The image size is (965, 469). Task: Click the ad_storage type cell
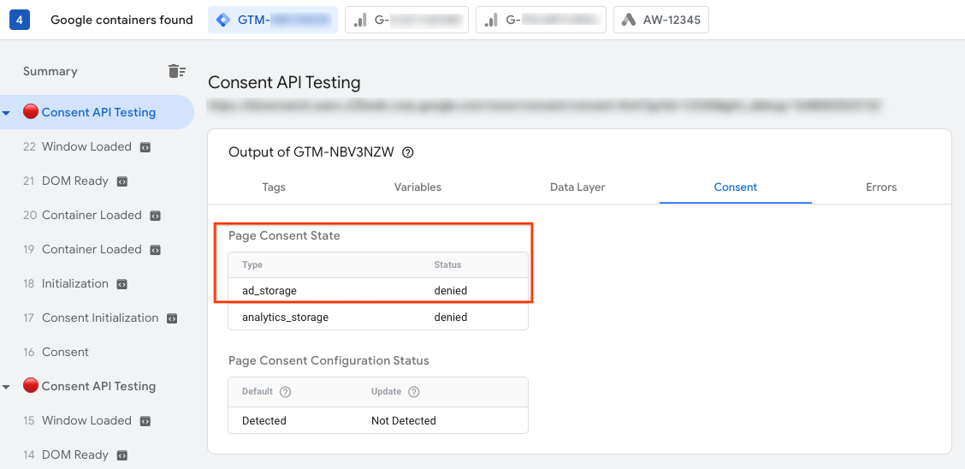269,290
